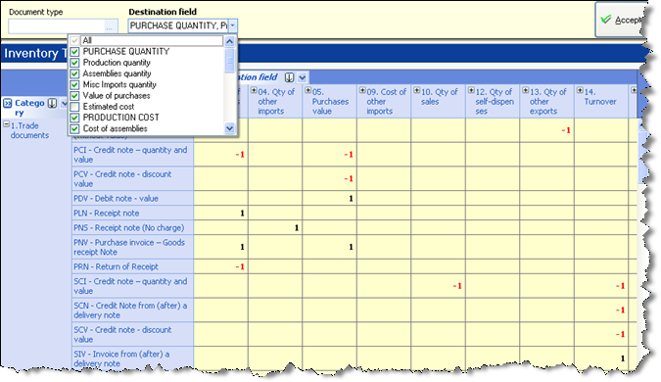The width and height of the screenshot is (661, 382).
Task: Click the Document type browse button
Action: 110,27
